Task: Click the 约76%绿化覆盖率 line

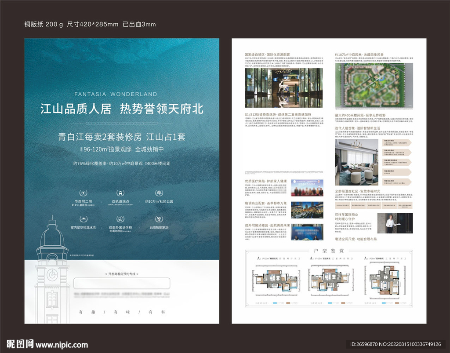Action: pos(122,164)
